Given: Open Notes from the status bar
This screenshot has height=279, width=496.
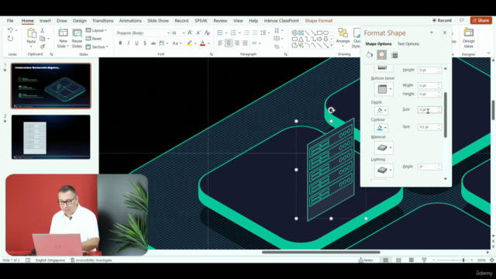Looking at the screenshot, I should 366,260.
